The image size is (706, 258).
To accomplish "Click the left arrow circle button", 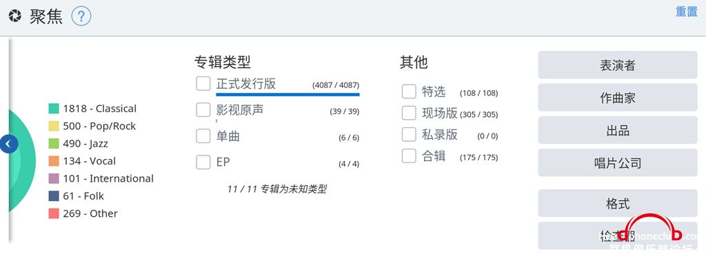I will pyautogui.click(x=8, y=144).
